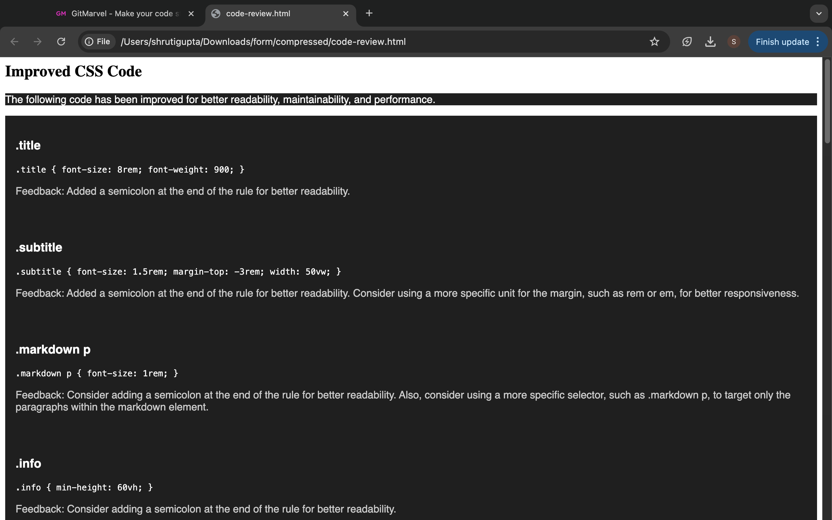
Task: Click the forward navigation arrow
Action: (37, 42)
